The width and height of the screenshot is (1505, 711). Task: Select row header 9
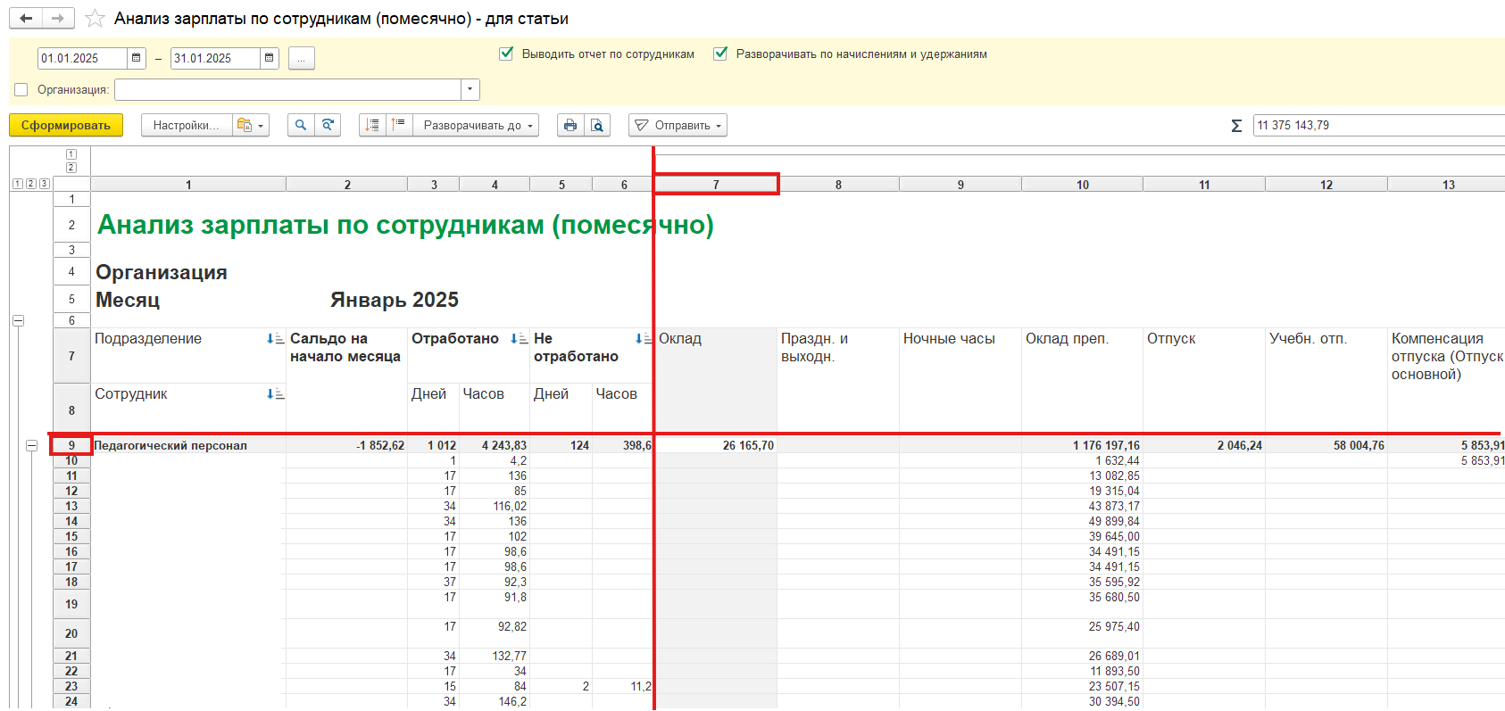pyautogui.click(x=71, y=445)
